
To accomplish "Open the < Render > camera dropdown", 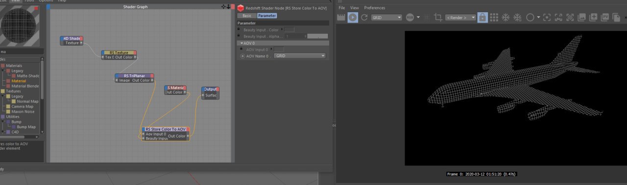I will [x=460, y=17].
